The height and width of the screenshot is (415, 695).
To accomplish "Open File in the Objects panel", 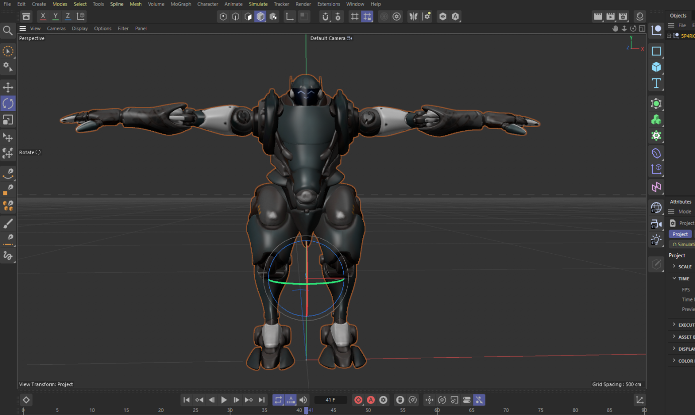I will point(682,25).
